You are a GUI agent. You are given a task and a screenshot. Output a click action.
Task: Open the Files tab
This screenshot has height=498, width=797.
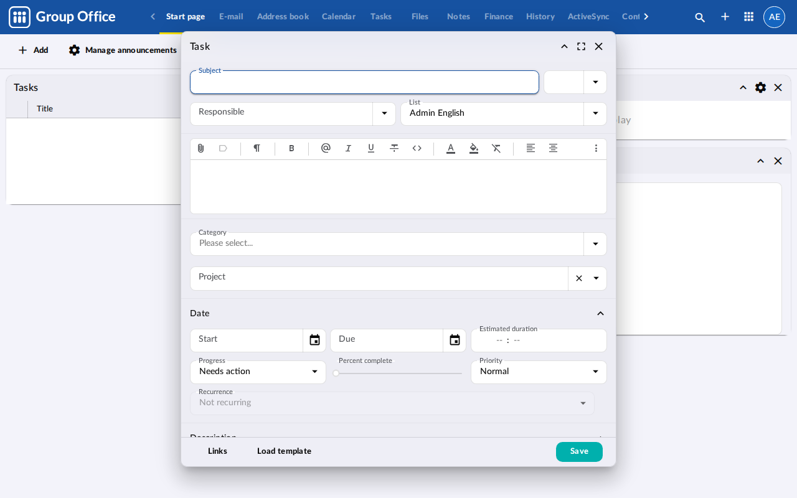(420, 17)
